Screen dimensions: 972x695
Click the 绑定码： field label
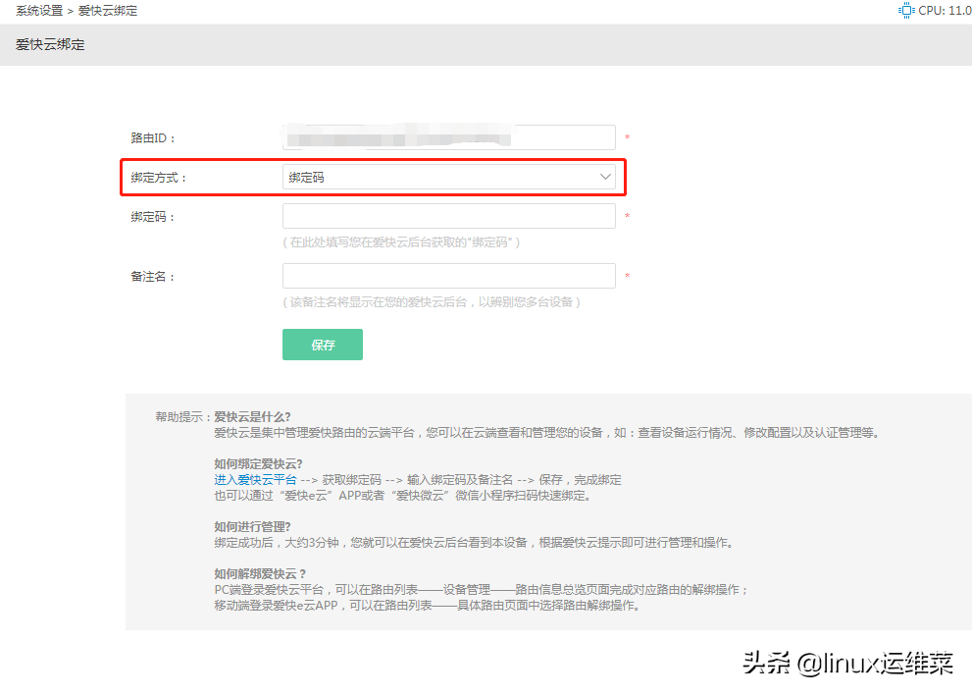pyautogui.click(x=153, y=217)
